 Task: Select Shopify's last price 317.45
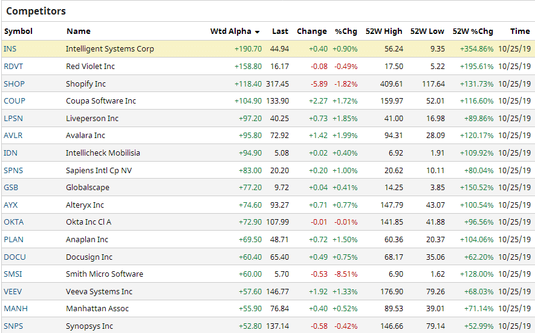[x=277, y=84]
